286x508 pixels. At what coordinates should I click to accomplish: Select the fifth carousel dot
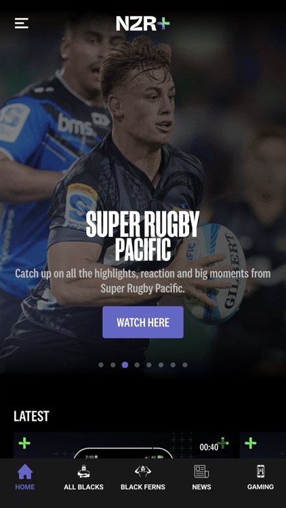pos(149,365)
